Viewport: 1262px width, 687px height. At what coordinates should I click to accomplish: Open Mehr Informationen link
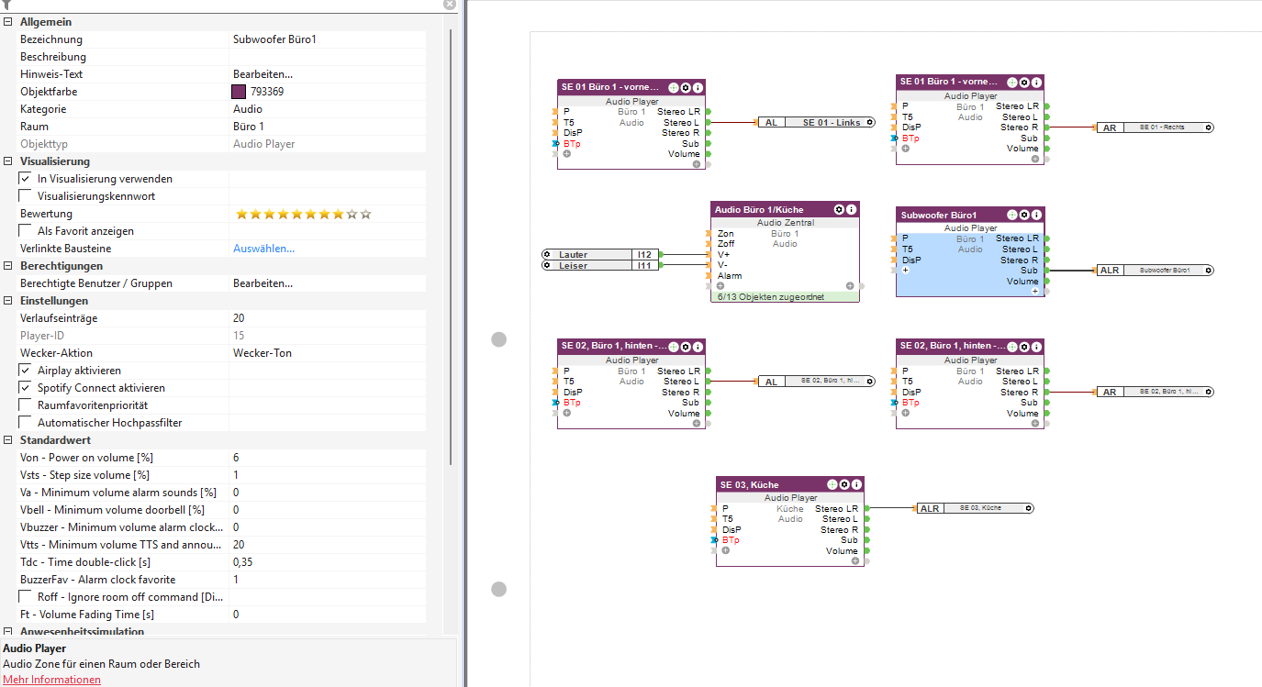pos(52,680)
